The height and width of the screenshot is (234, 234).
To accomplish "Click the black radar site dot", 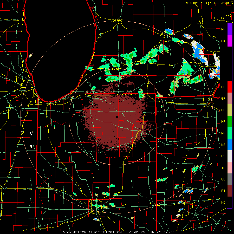I will point(117,117).
